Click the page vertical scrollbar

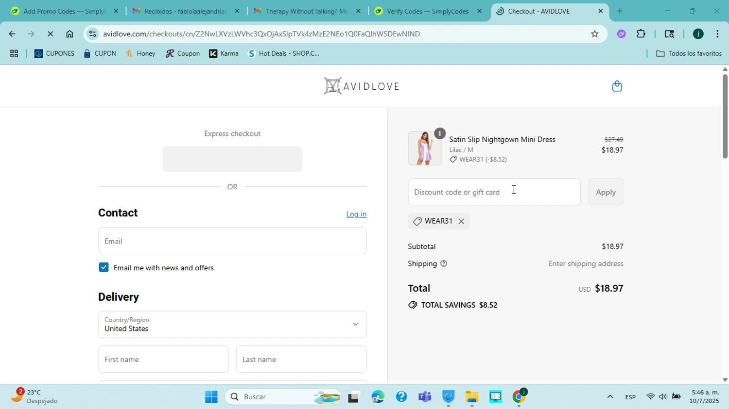(x=725, y=116)
